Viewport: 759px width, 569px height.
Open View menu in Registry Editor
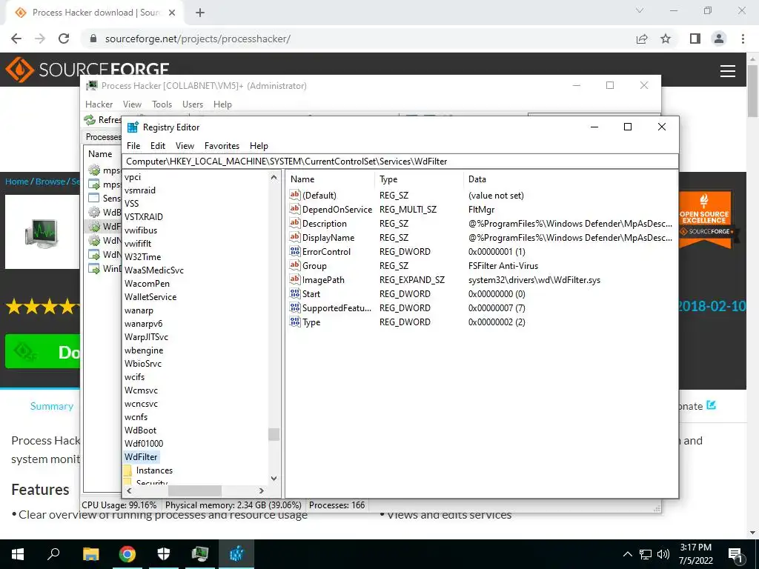[185, 146]
